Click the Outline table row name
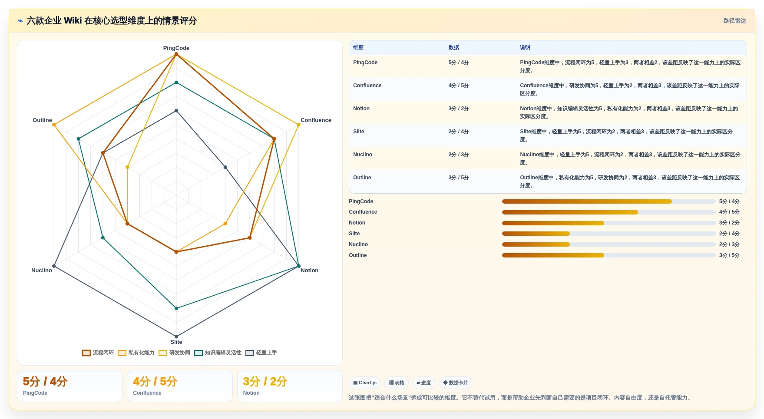The height and width of the screenshot is (419, 764). (362, 178)
